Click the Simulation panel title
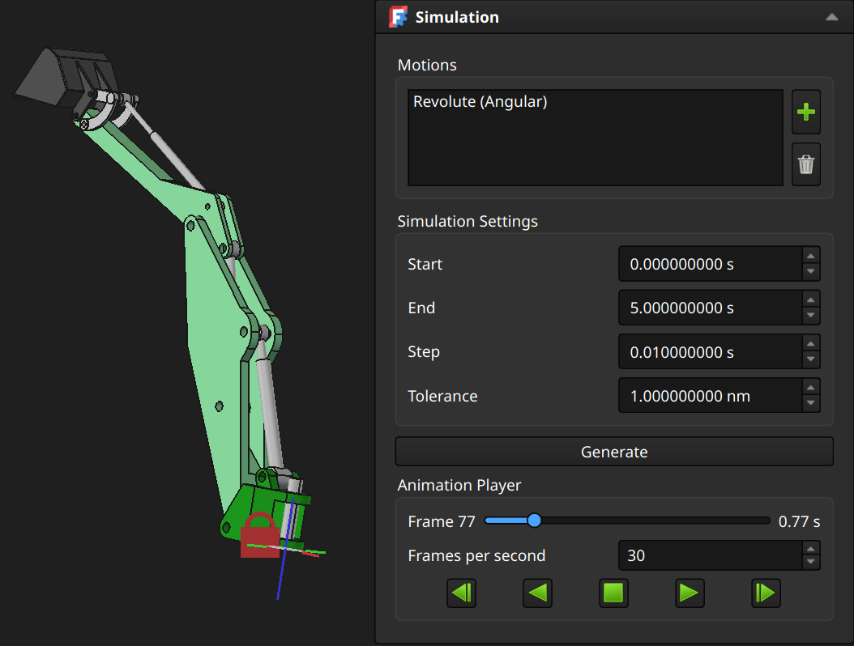 pyautogui.click(x=457, y=18)
